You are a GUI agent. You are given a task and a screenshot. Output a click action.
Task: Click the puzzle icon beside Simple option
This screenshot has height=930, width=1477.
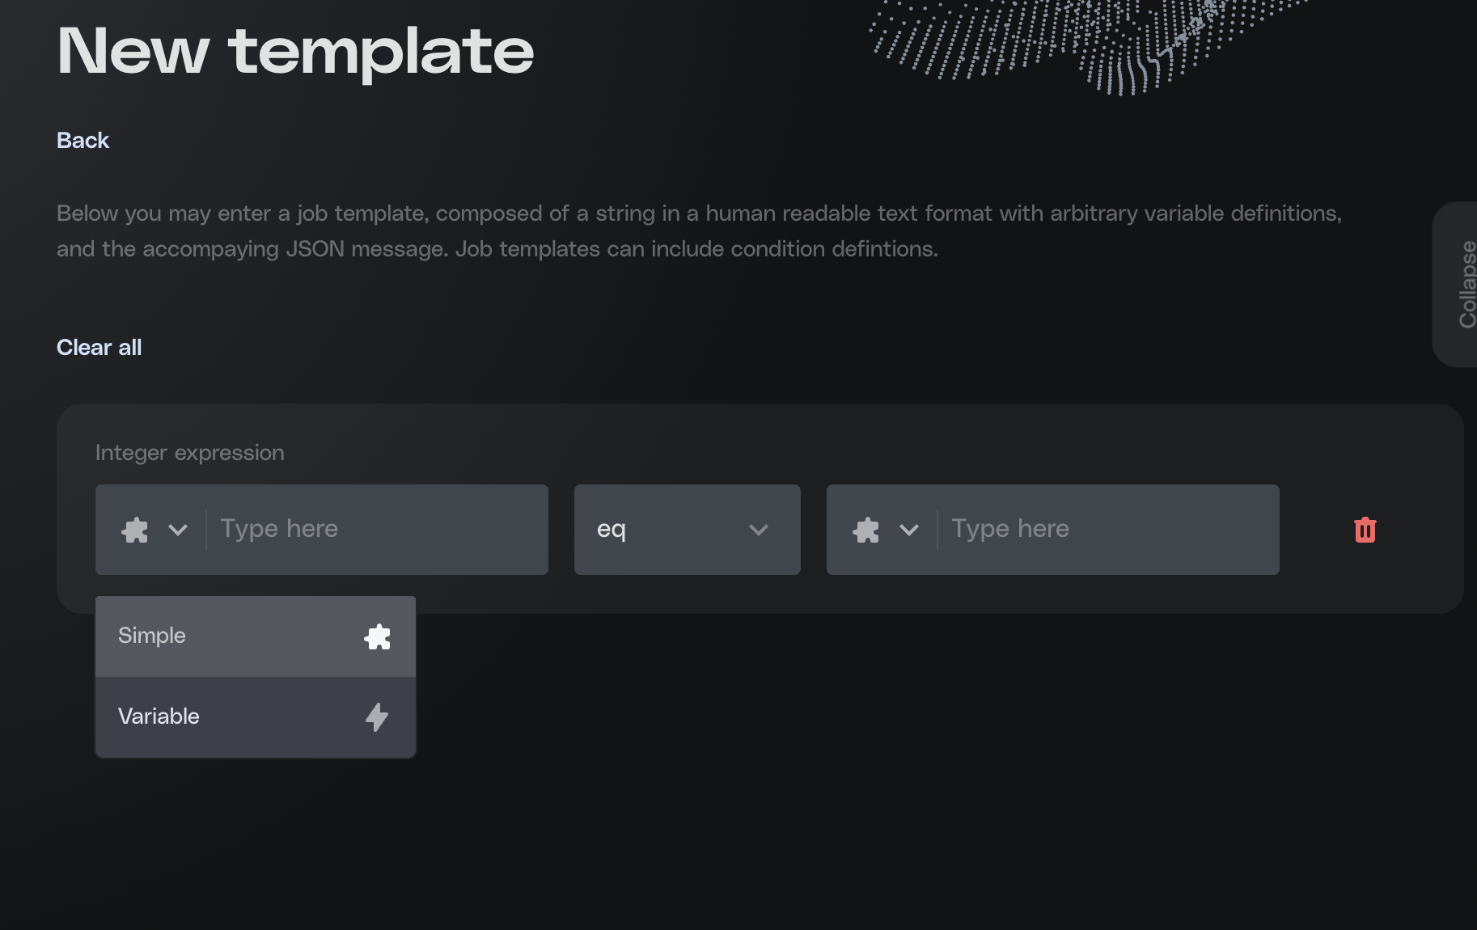point(377,636)
